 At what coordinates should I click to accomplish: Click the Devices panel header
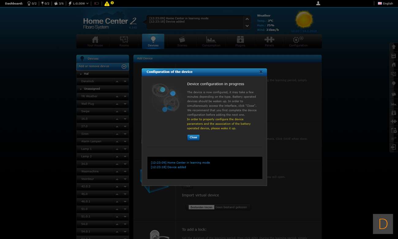103,59
